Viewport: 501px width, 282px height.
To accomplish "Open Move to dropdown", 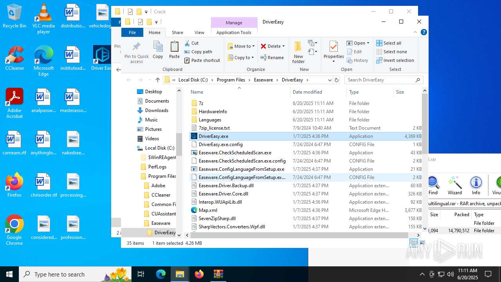I will click(x=241, y=46).
